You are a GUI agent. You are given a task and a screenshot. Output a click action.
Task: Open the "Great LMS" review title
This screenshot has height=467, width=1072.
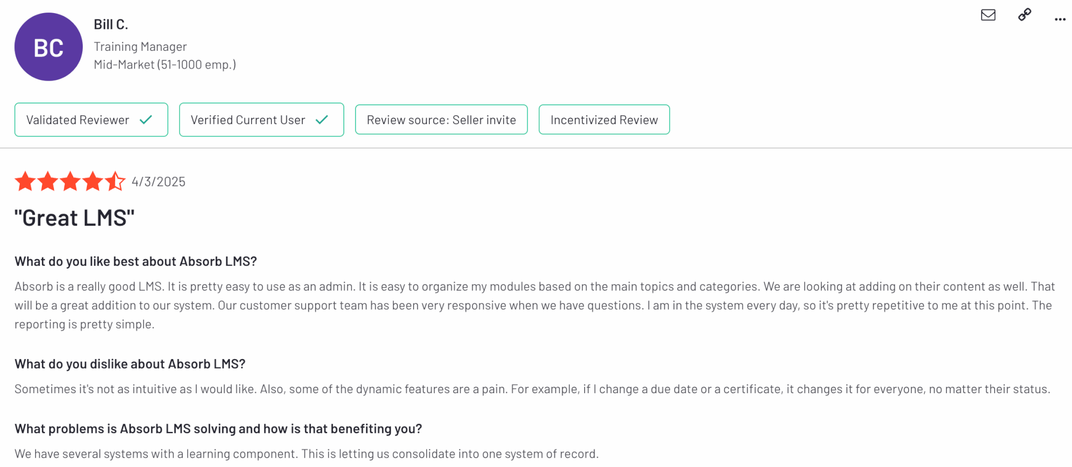(x=74, y=218)
